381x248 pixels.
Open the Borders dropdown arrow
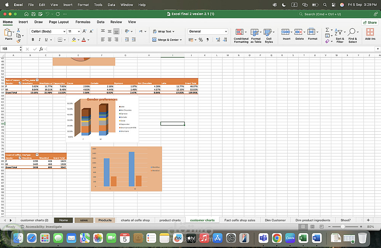click(x=65, y=40)
